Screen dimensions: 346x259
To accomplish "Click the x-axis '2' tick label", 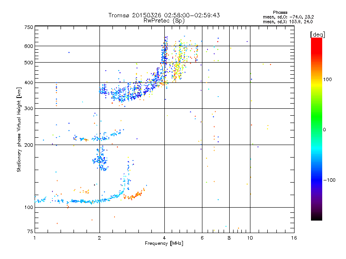I will click(99, 238).
